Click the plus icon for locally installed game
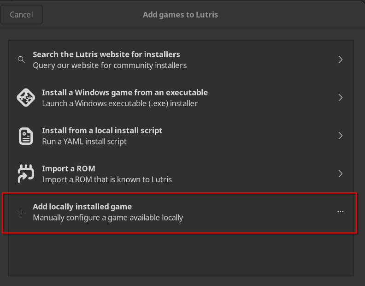365x286 pixels. 21,212
